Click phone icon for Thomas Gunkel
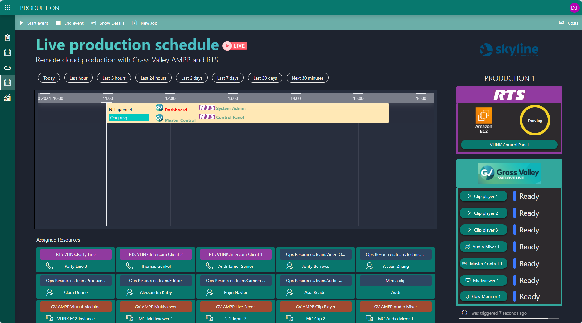Image resolution: width=582 pixels, height=323 pixels. 129,266
